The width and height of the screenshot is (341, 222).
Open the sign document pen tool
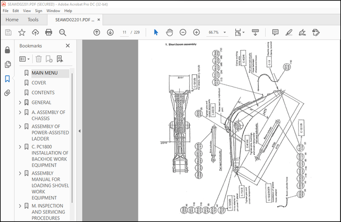pyautogui.click(x=302, y=32)
